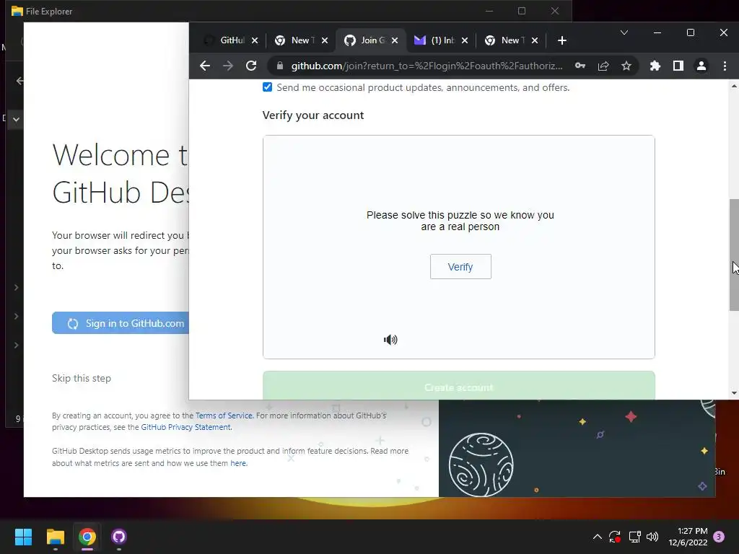The image size is (739, 554).
Task: Click Skip this step link
Action: coord(82,378)
